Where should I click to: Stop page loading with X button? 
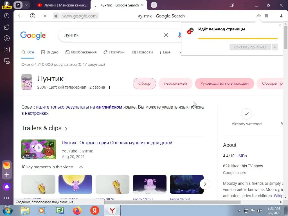(x=45, y=16)
